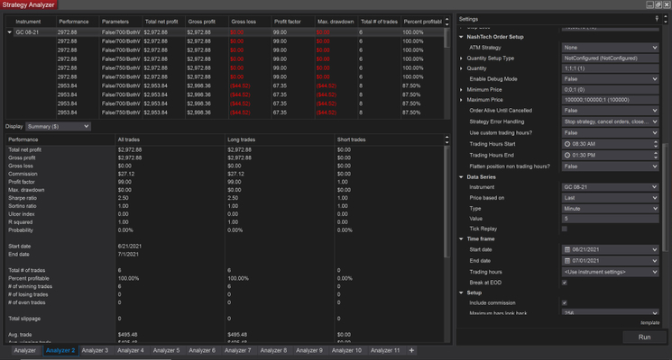Click the Start date calendar icon
Image resolution: width=672 pixels, height=360 pixels.
[x=566, y=249]
